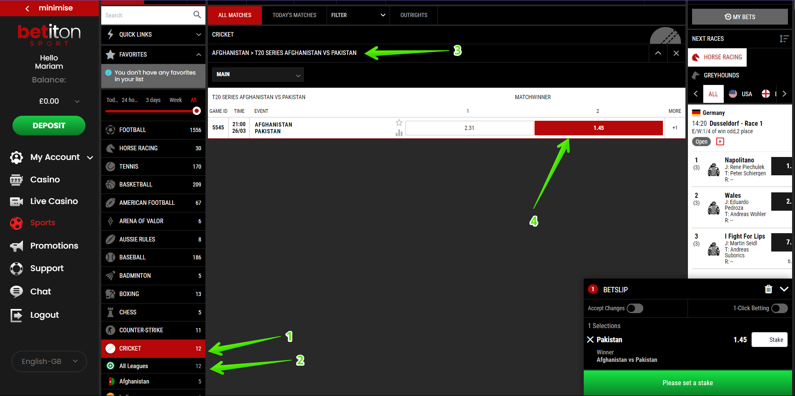Open the Chat bubble icon
This screenshot has height=396, width=795.
pyautogui.click(x=16, y=291)
